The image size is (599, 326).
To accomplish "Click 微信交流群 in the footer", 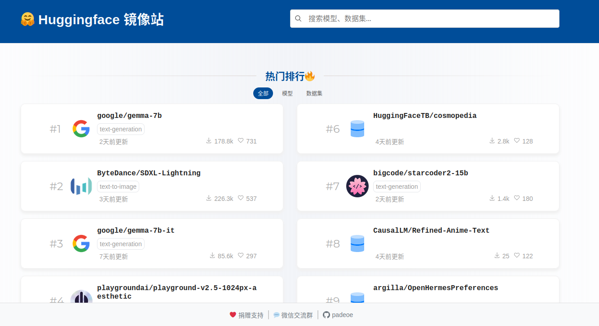I will [297, 315].
